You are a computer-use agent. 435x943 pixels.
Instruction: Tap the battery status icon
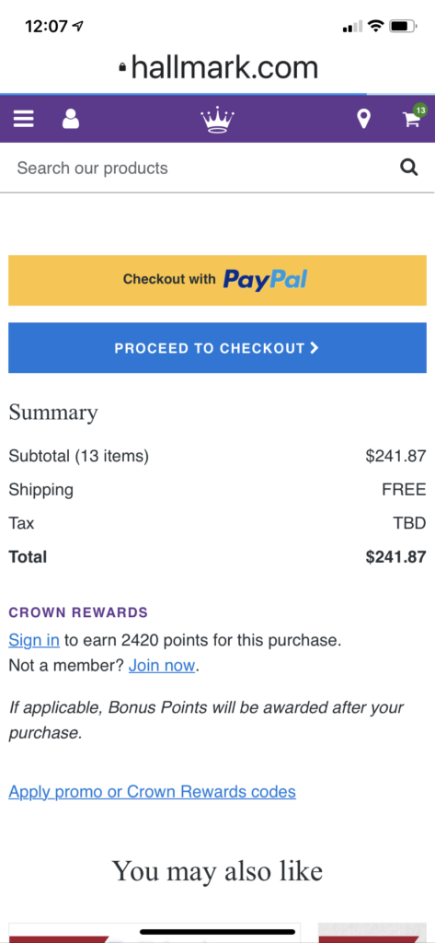[x=403, y=26]
